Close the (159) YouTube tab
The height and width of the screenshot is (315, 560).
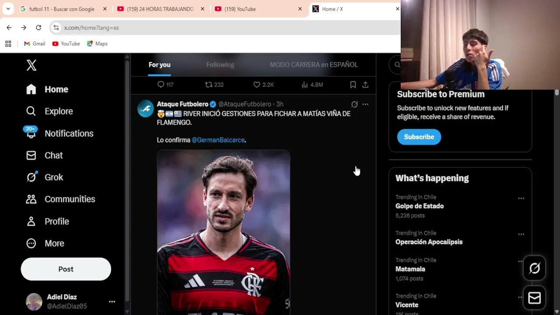[300, 9]
